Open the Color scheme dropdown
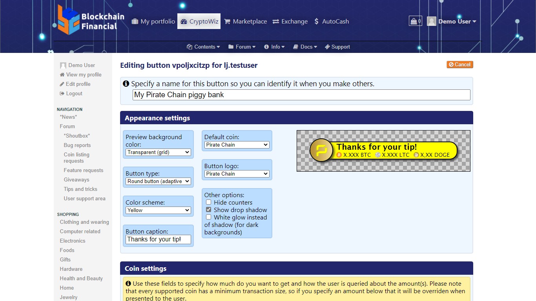 159,210
